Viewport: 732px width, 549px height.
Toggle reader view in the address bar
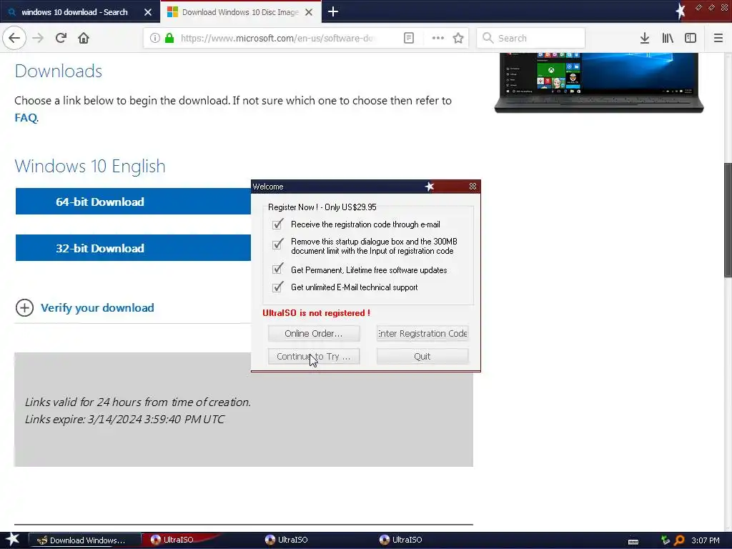408,38
